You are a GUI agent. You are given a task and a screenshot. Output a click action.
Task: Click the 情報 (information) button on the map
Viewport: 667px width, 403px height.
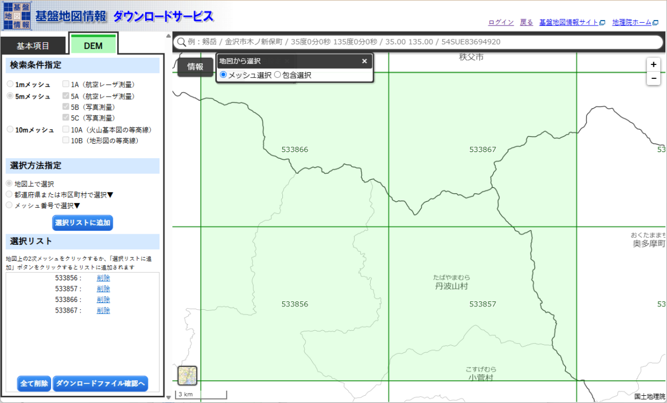pos(196,67)
